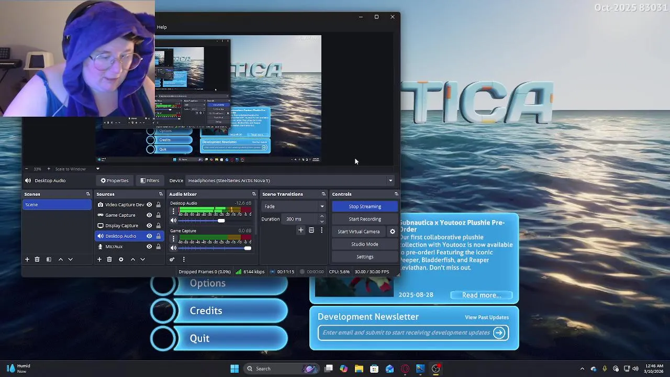The height and width of the screenshot is (377, 670).
Task: Move scene up with arrow icon
Action: pos(61,259)
